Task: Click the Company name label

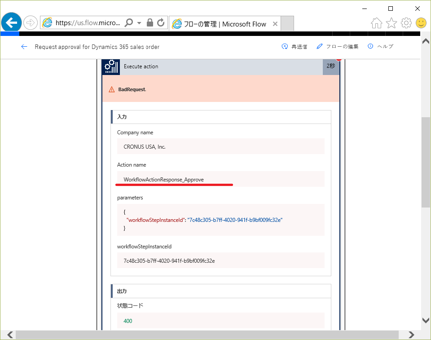Action: tap(135, 132)
